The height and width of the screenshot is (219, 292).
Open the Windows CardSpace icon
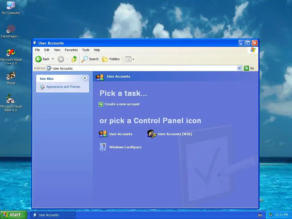(103, 147)
